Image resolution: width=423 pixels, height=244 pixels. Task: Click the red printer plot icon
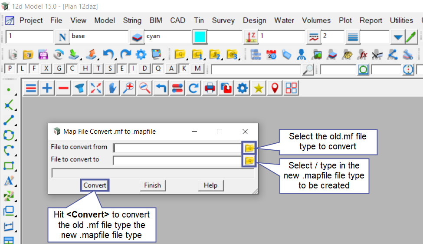point(210,89)
